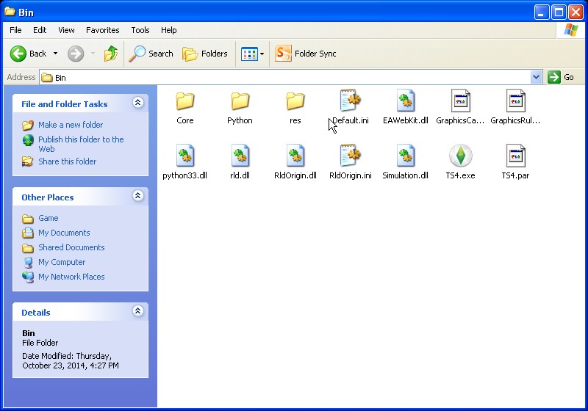The image size is (588, 411).
Task: Select the RldOrigin.ini file icon
Action: [x=351, y=156]
